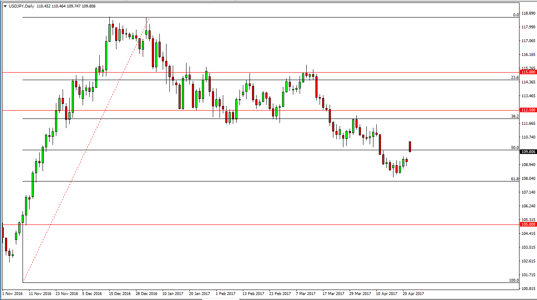Click the 23.6 Fibonacci level label
Image resolution: width=537 pixels, height=300 pixels.
click(514, 78)
